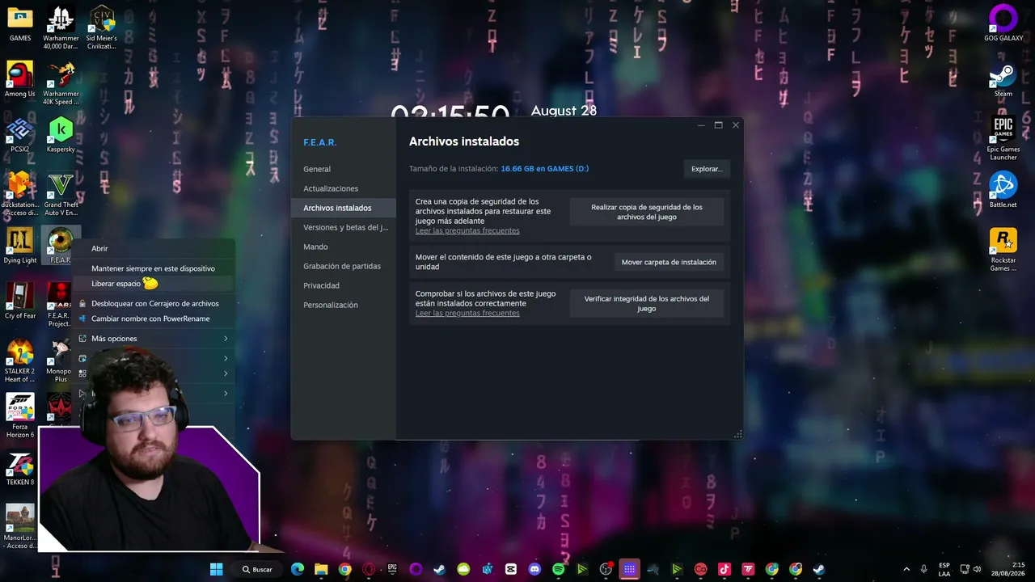Click the volume icon in system tray
Image resolution: width=1035 pixels, height=582 pixels.
tap(978, 569)
